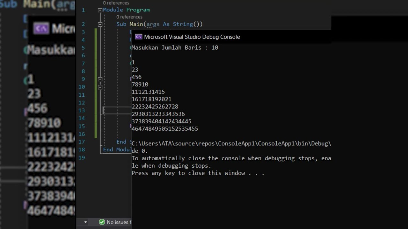Click line number 19 in the gutter

(82, 157)
